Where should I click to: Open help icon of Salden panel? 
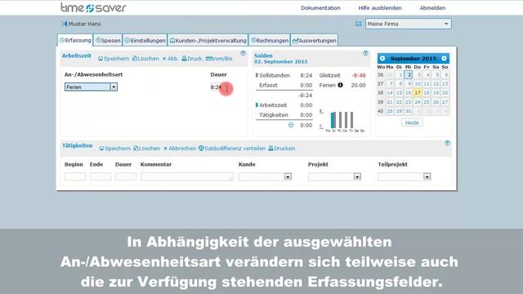coord(365,53)
